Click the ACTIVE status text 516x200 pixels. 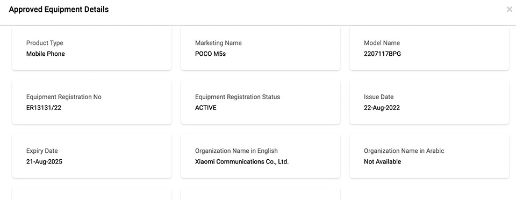[x=206, y=108]
